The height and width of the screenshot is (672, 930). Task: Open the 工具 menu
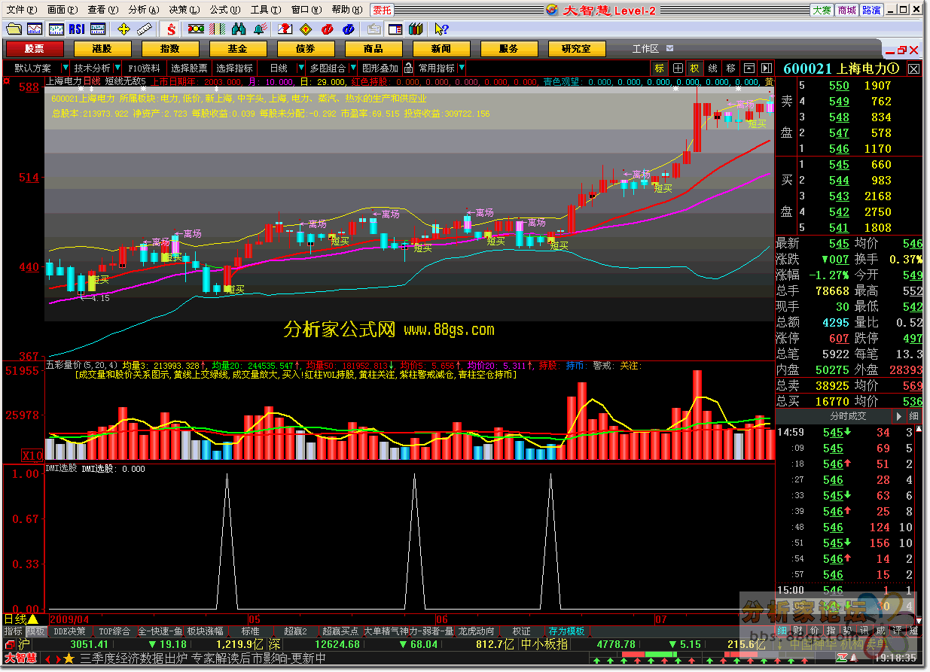266,10
